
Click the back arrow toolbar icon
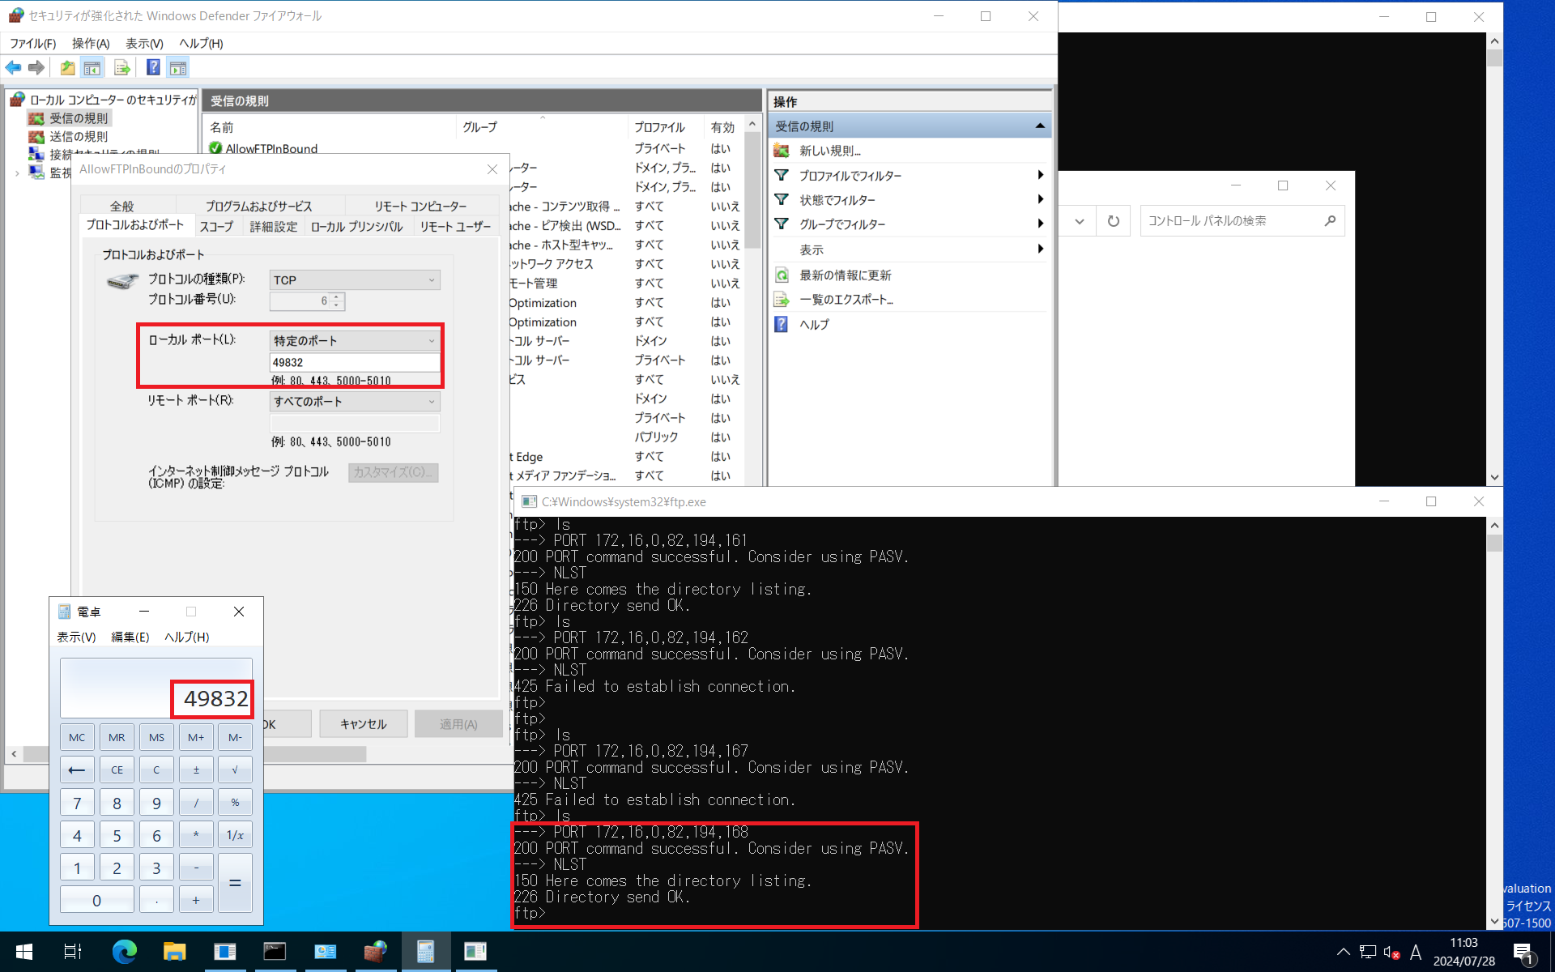(14, 68)
